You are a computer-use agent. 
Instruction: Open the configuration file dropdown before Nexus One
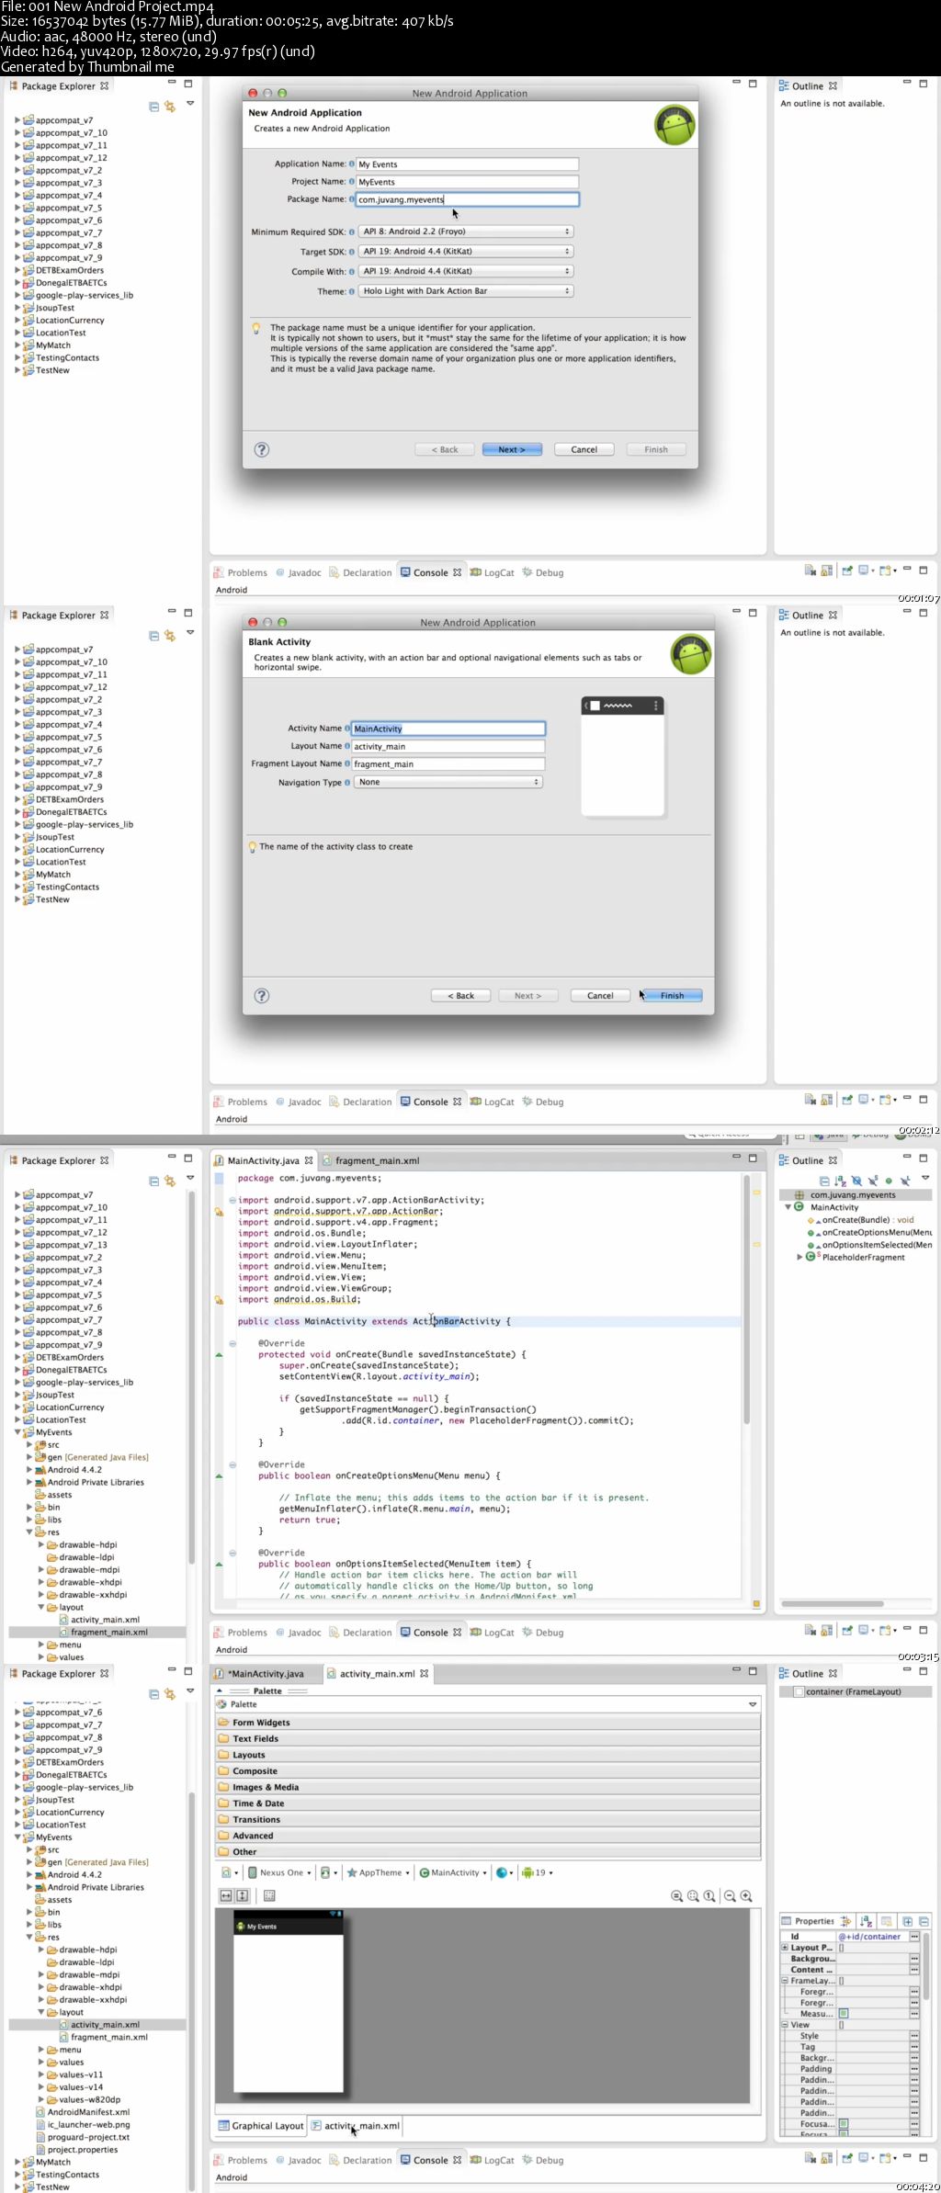pyautogui.click(x=229, y=1872)
